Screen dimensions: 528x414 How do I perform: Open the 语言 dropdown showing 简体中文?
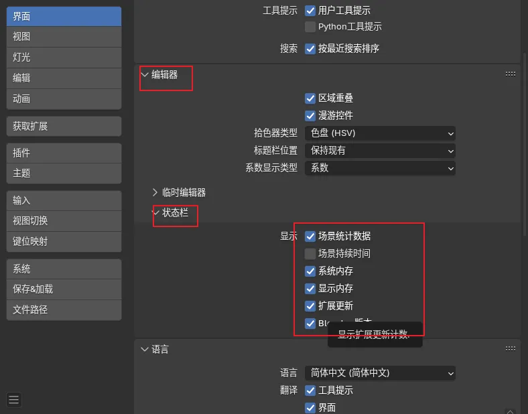pyautogui.click(x=380, y=373)
